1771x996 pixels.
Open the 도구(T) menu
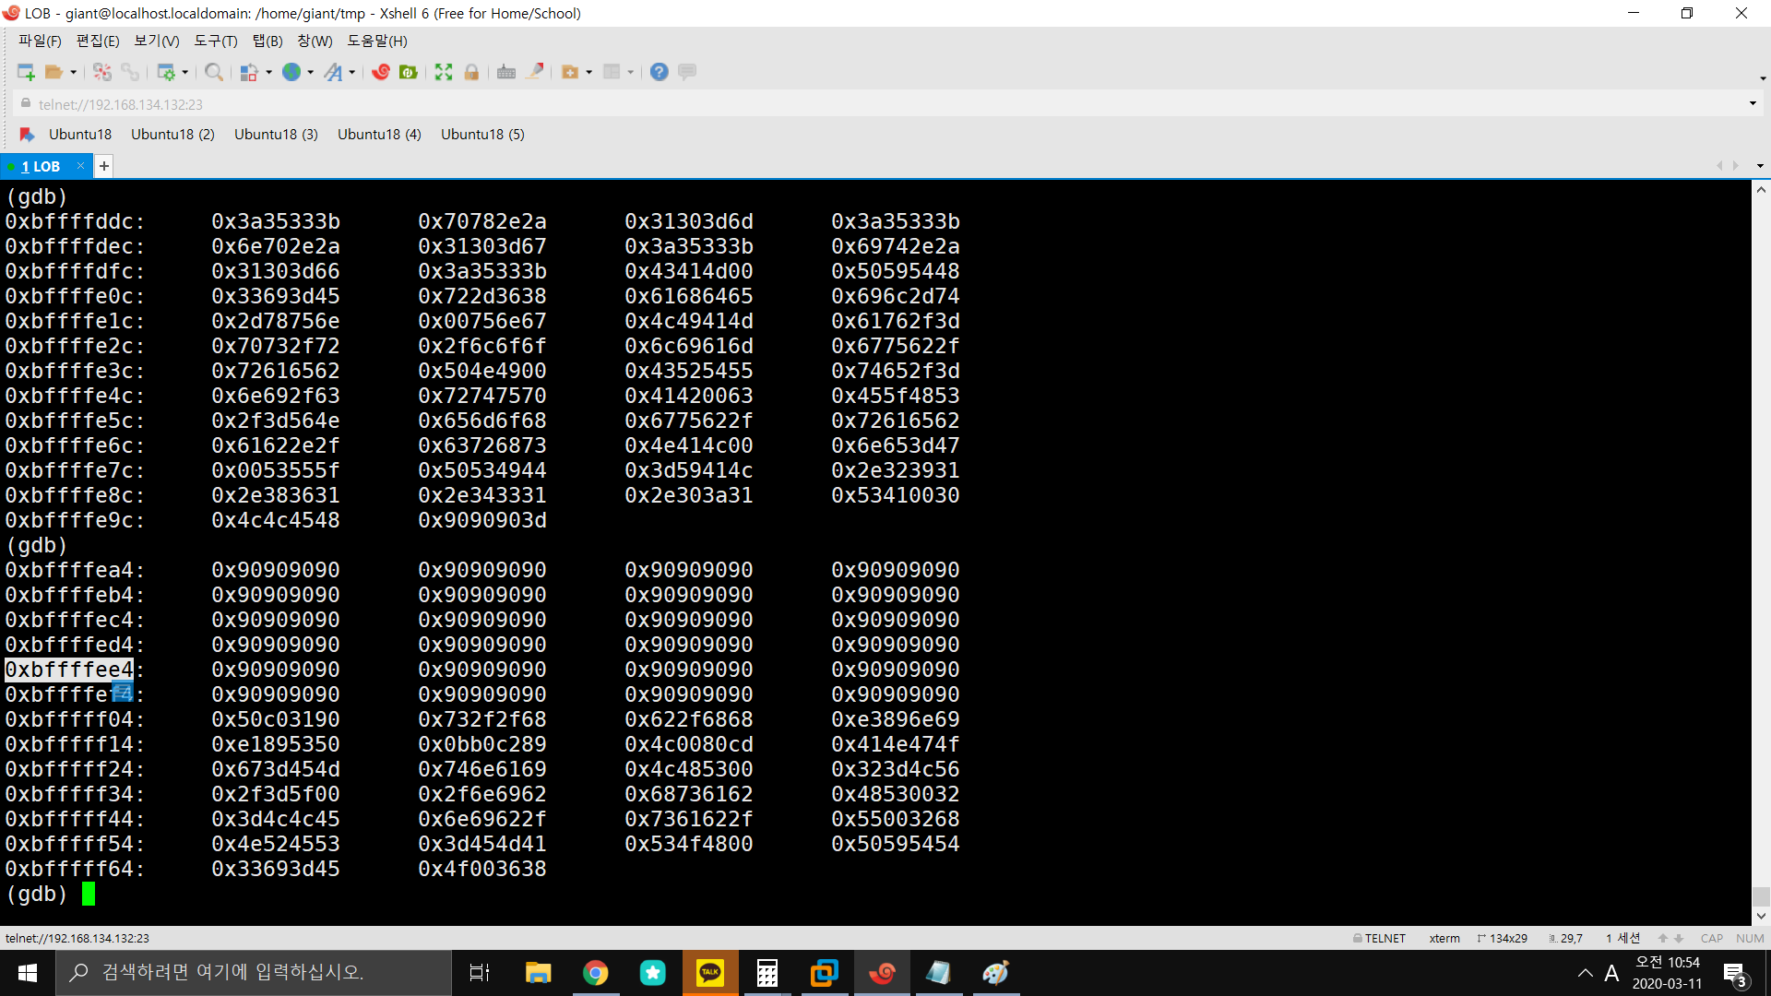tap(215, 41)
